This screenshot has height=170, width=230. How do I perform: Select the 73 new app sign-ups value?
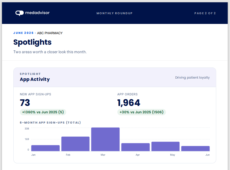(25, 103)
